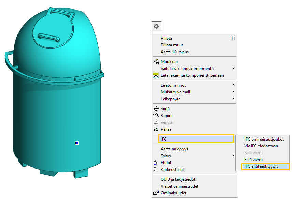The height and width of the screenshot is (204, 295).
Task: Expand Vaihda rakennuskomponentti submenu arrow
Action: point(233,68)
